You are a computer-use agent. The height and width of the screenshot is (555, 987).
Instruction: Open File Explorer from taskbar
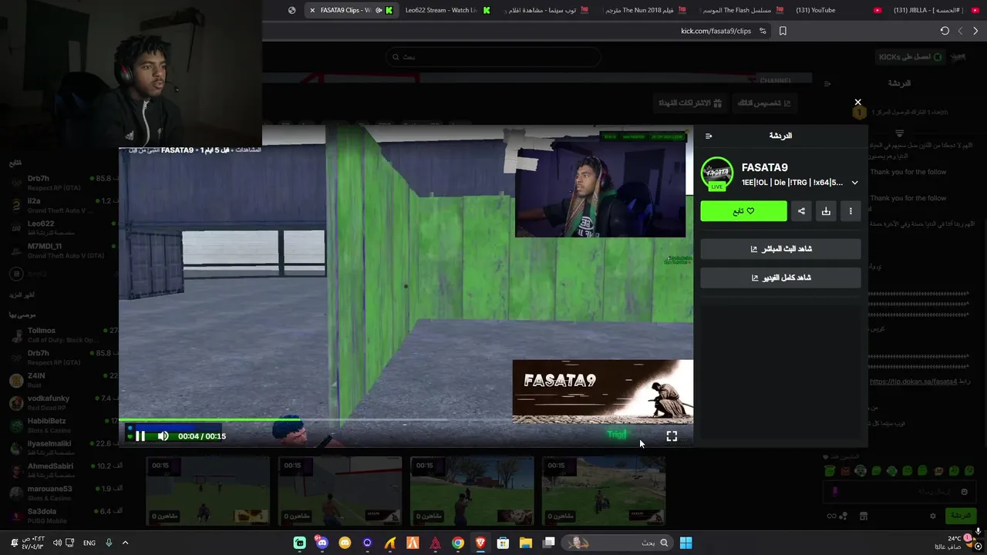point(526,543)
